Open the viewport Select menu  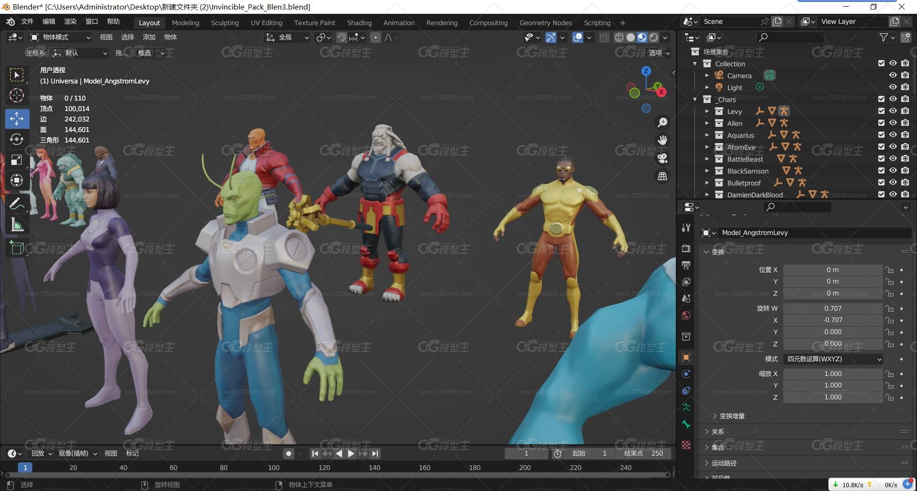pos(128,37)
